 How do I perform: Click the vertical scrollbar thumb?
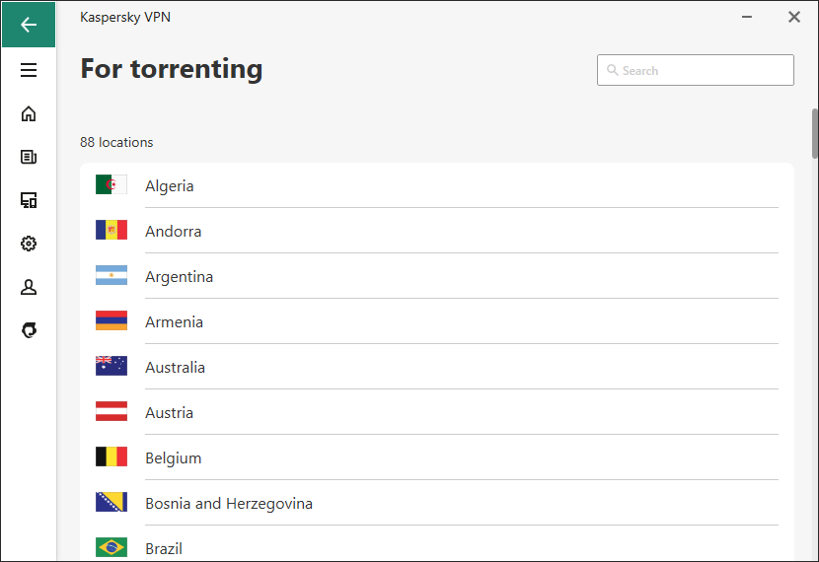[x=814, y=133]
